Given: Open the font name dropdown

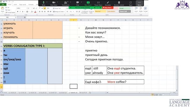Looking at the screenshot, I should coord(27,8).
